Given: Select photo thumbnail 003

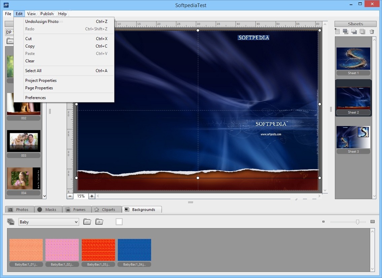Looking at the screenshot, I should pyautogui.click(x=24, y=141).
